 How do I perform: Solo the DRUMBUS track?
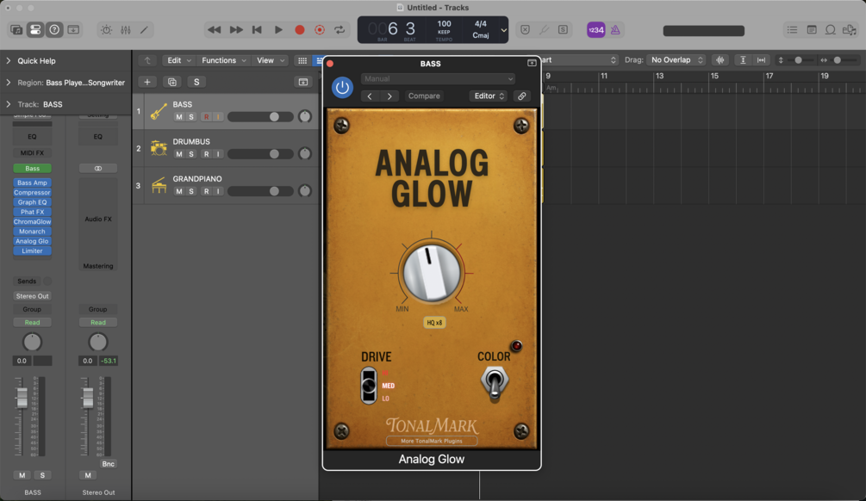[x=191, y=154]
